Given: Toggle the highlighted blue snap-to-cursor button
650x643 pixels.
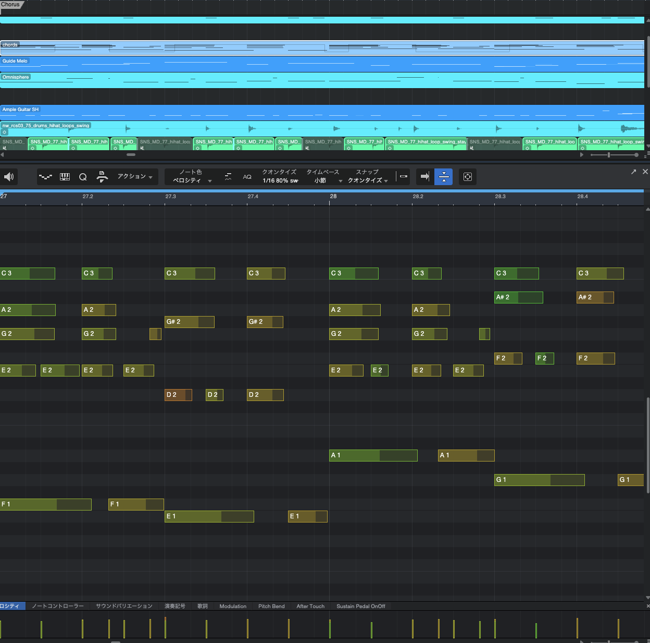Looking at the screenshot, I should (444, 177).
